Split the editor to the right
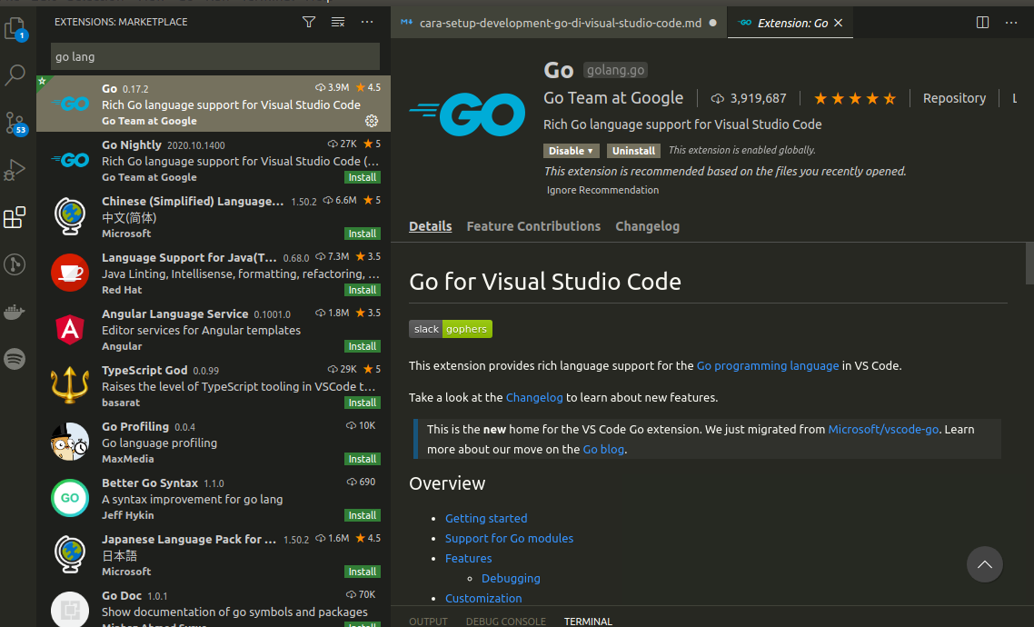 tap(982, 23)
